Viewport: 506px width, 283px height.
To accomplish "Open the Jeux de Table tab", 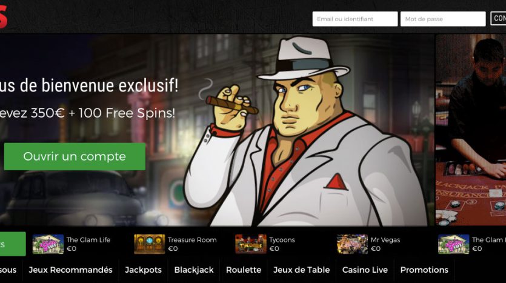I will (301, 270).
